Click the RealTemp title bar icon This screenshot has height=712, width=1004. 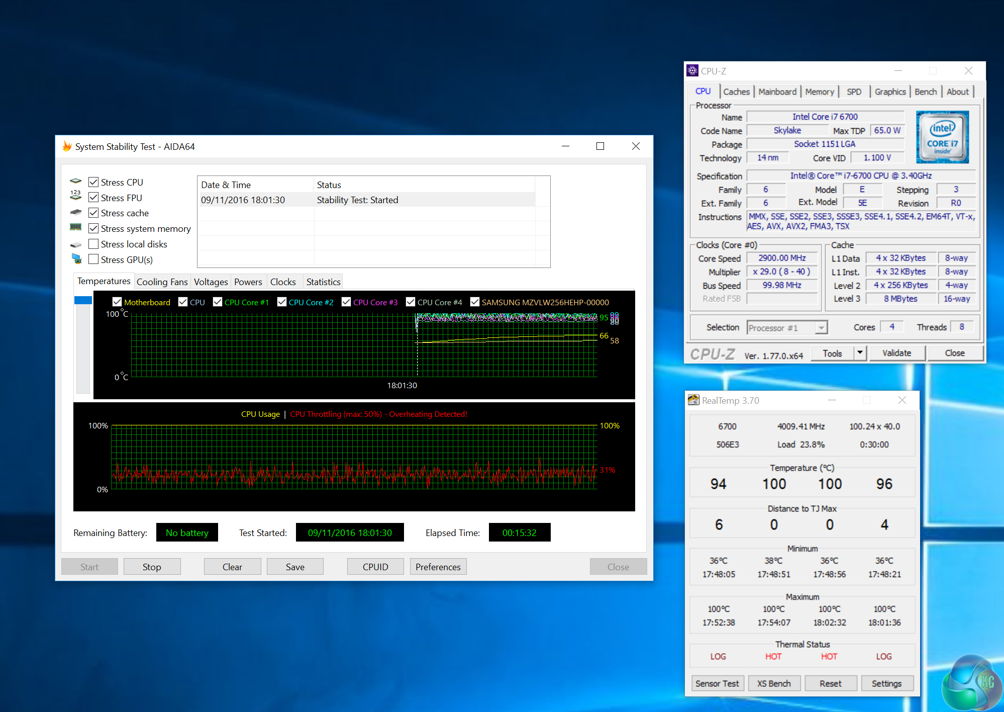click(x=693, y=400)
